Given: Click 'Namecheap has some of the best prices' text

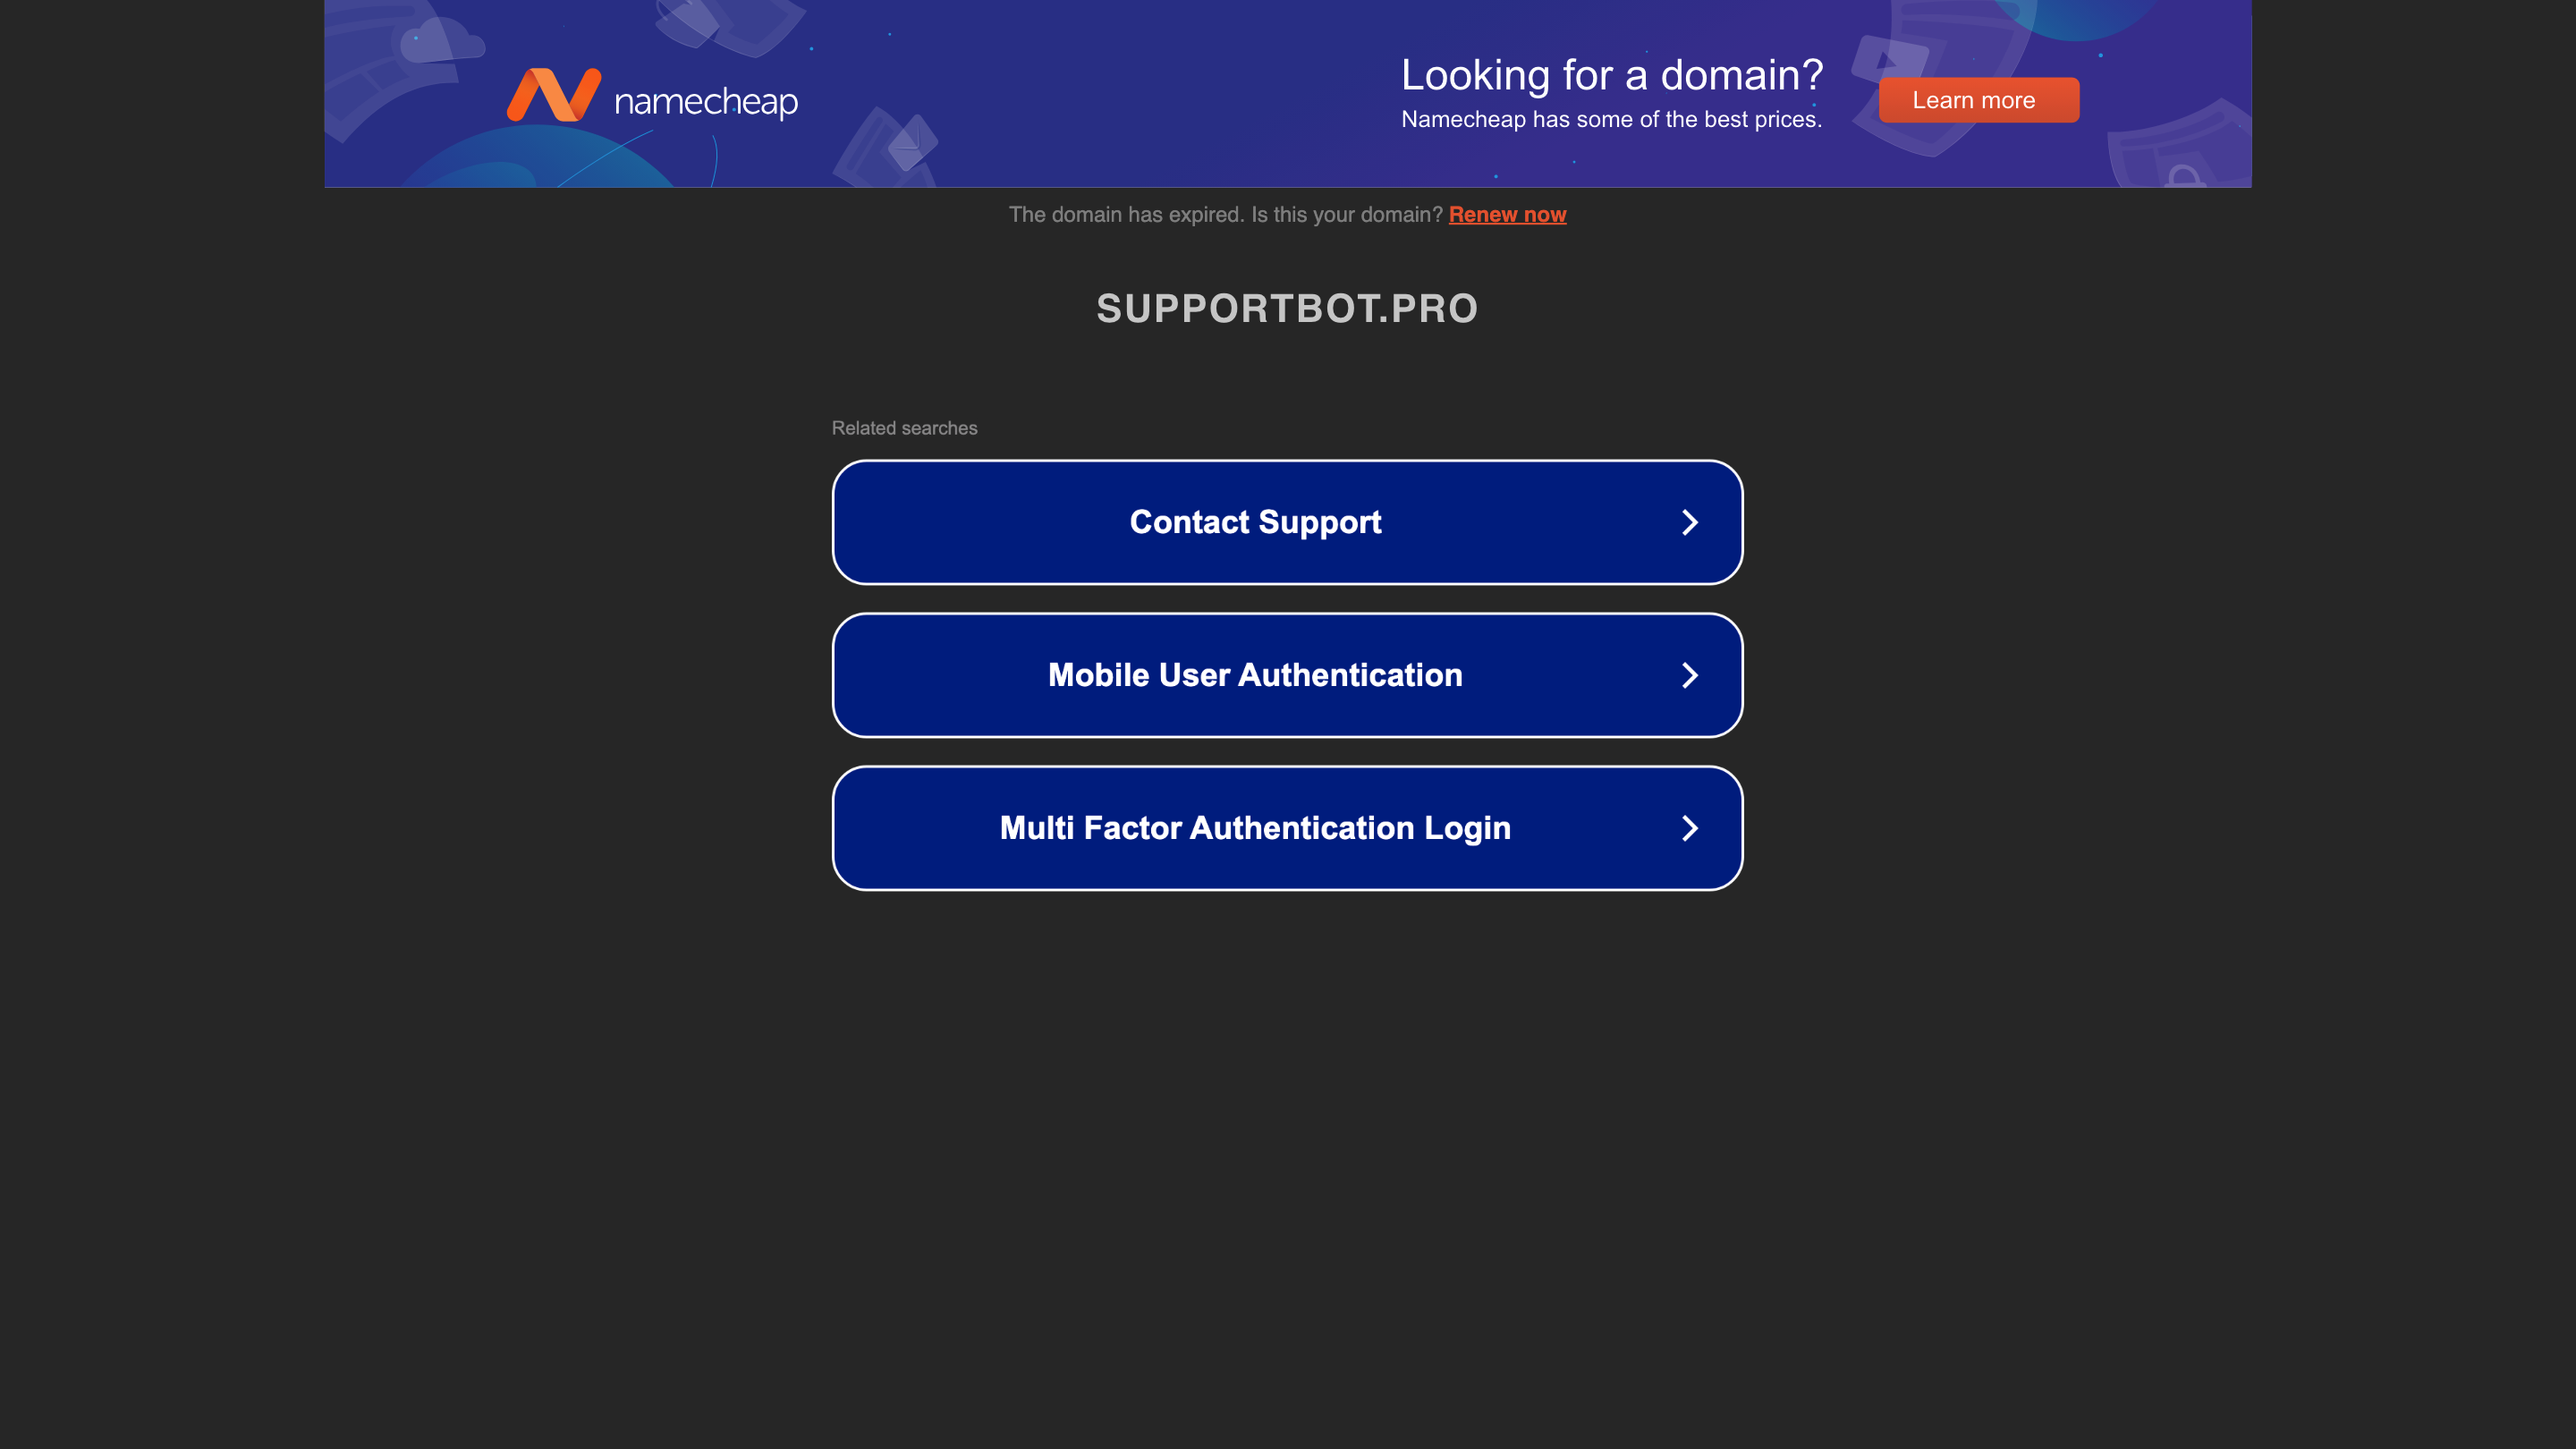Looking at the screenshot, I should [x=1611, y=119].
